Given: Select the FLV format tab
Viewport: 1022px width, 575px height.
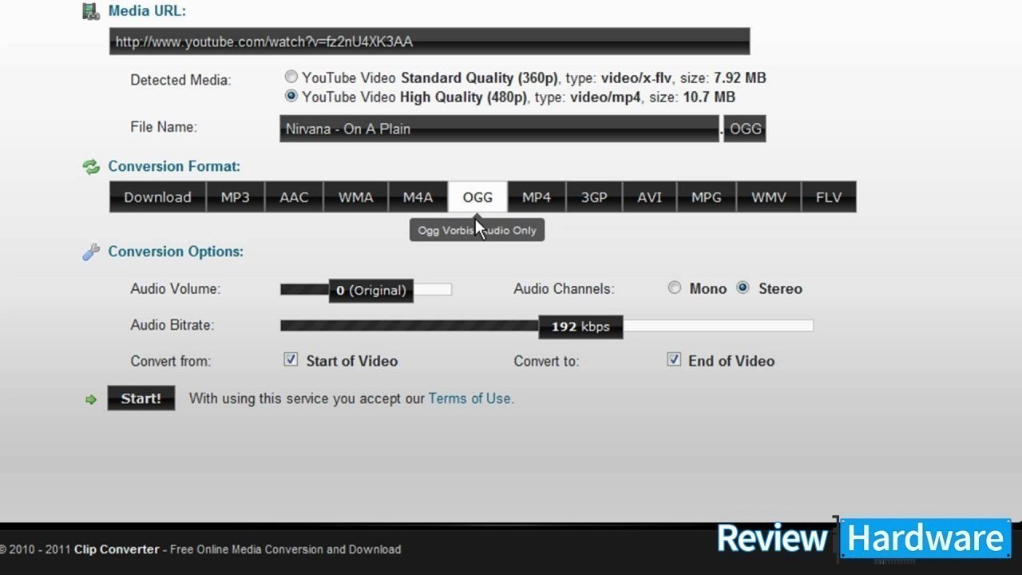Looking at the screenshot, I should (829, 197).
